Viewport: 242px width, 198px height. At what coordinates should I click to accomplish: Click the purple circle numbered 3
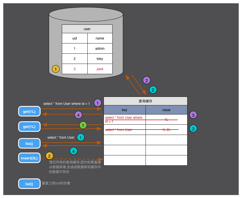coord(193,115)
